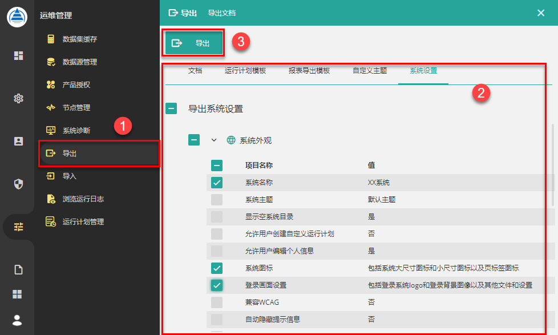Open the settings gear in left rail
The height and width of the screenshot is (335, 558).
tap(18, 99)
